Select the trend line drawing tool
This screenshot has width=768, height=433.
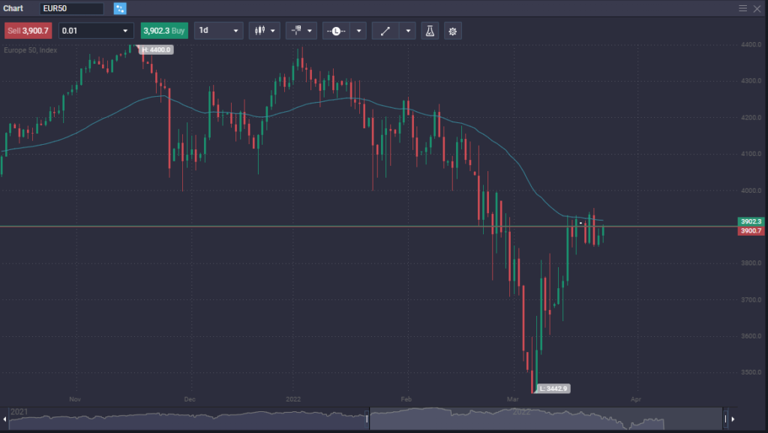point(385,31)
